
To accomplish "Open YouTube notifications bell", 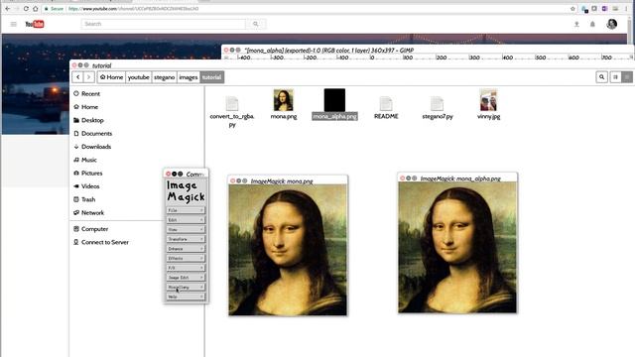I will [x=592, y=24].
